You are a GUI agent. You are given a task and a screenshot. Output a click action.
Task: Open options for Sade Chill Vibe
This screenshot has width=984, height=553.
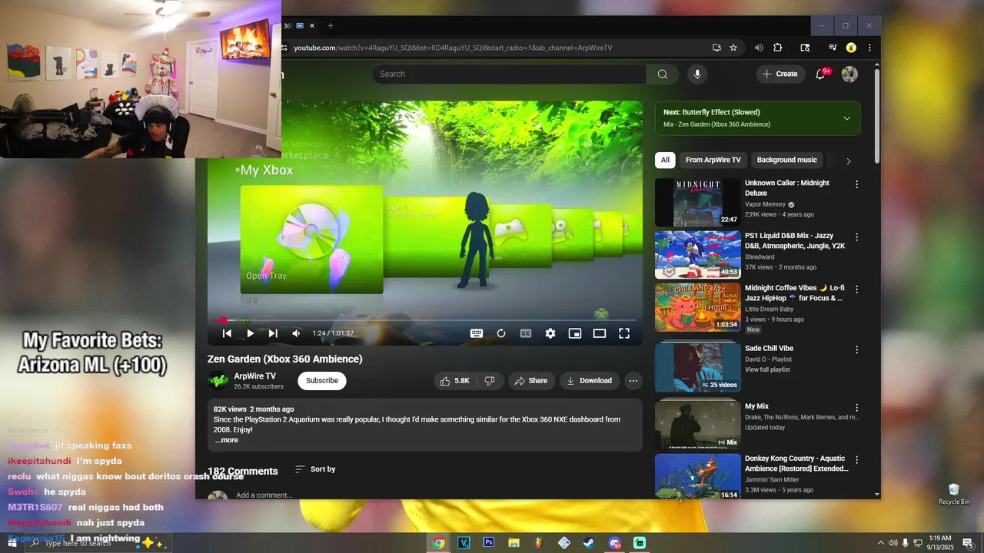(x=856, y=349)
